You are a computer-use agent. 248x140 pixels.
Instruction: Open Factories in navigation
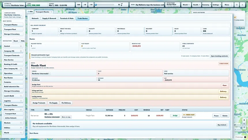click(13, 82)
